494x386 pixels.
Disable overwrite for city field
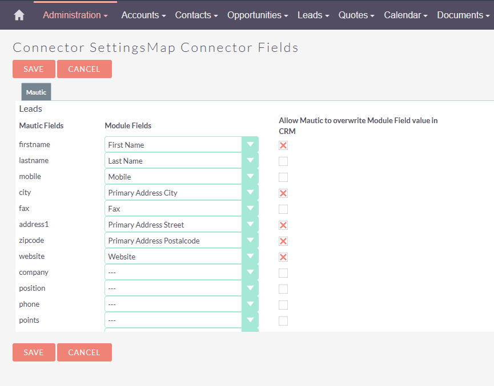pyautogui.click(x=283, y=193)
